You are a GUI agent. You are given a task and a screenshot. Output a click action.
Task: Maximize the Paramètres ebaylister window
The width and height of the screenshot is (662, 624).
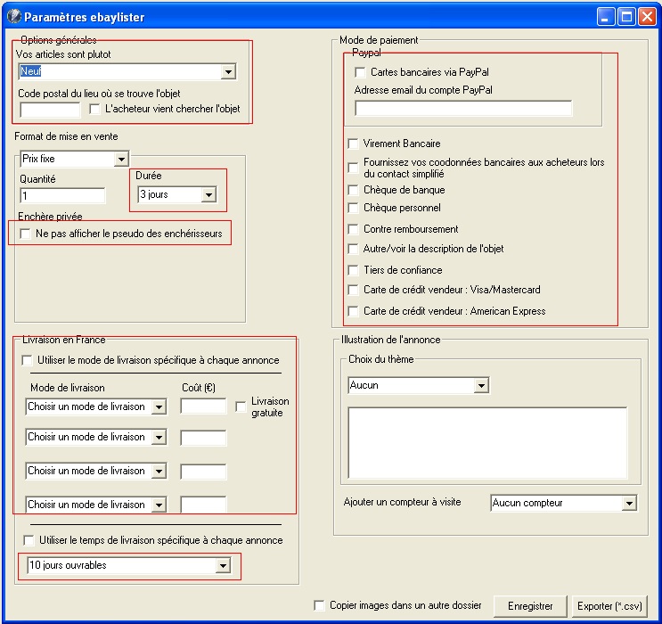click(626, 17)
